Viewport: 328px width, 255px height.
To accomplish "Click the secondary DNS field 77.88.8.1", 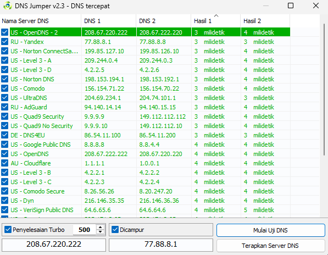I will 161,245.
